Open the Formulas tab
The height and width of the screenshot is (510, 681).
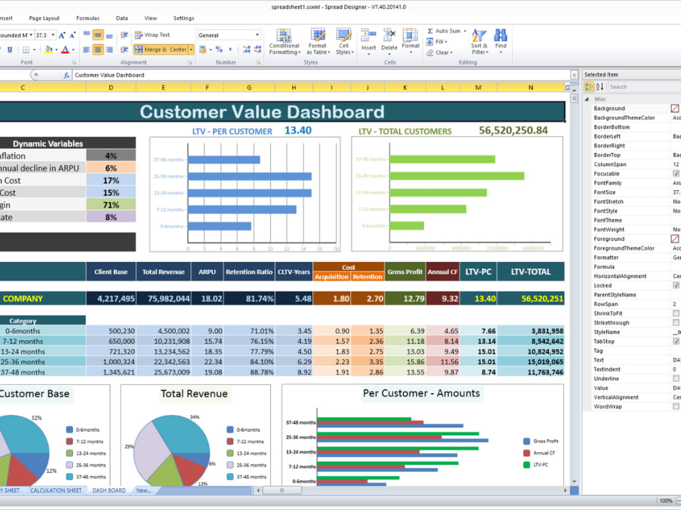(88, 18)
